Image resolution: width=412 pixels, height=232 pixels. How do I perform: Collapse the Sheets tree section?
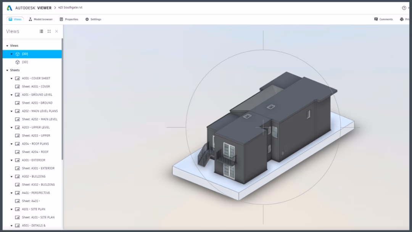click(7, 70)
